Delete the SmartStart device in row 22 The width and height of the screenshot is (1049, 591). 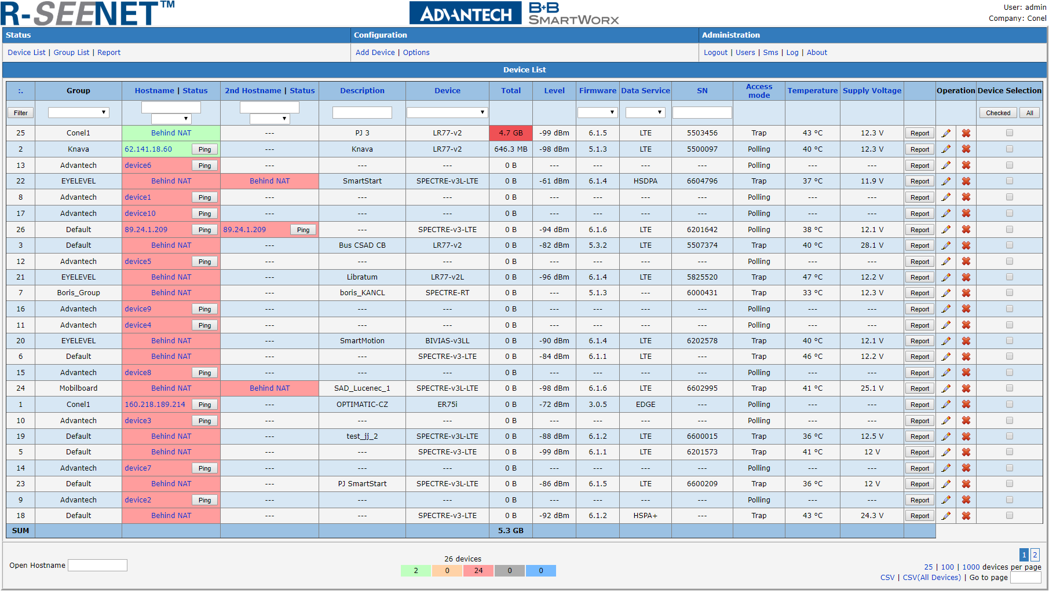(x=966, y=181)
